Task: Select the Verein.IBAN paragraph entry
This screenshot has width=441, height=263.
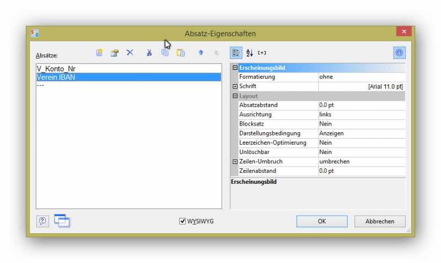Action: (56, 77)
